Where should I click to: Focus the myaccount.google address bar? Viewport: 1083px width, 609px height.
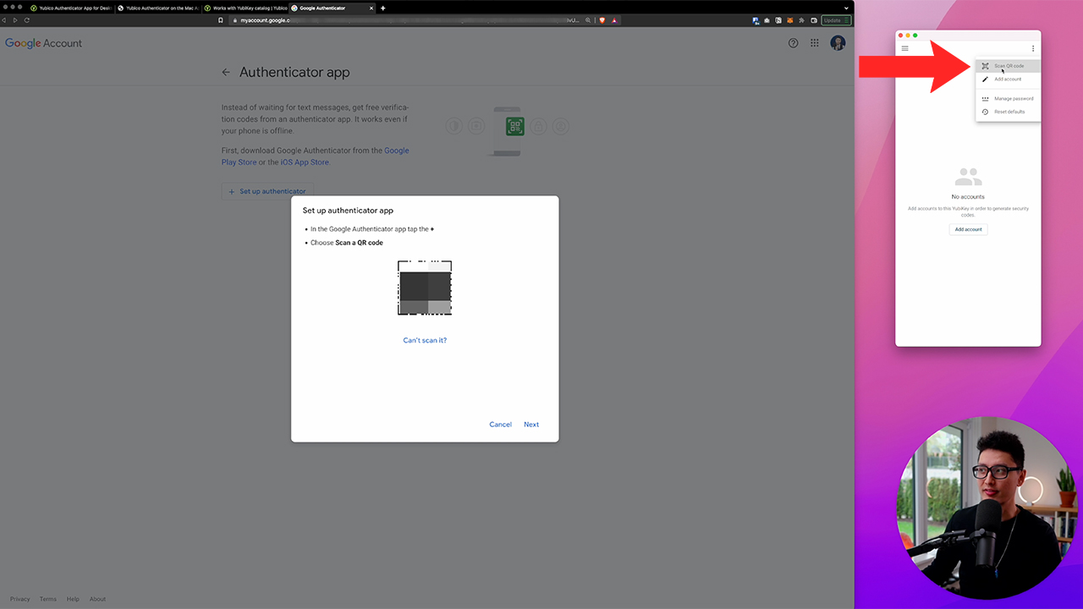click(x=406, y=19)
